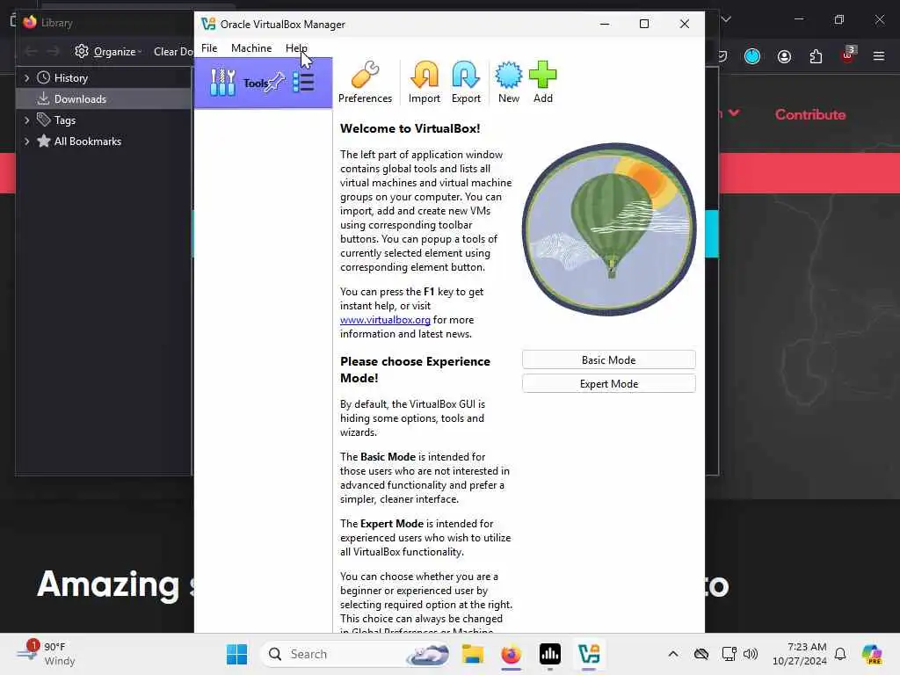Image resolution: width=900 pixels, height=675 pixels.
Task: Open the File menu
Action: [209, 48]
